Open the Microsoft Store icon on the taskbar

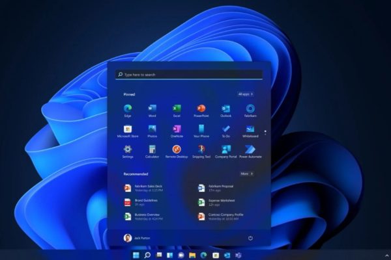[x=216, y=255]
